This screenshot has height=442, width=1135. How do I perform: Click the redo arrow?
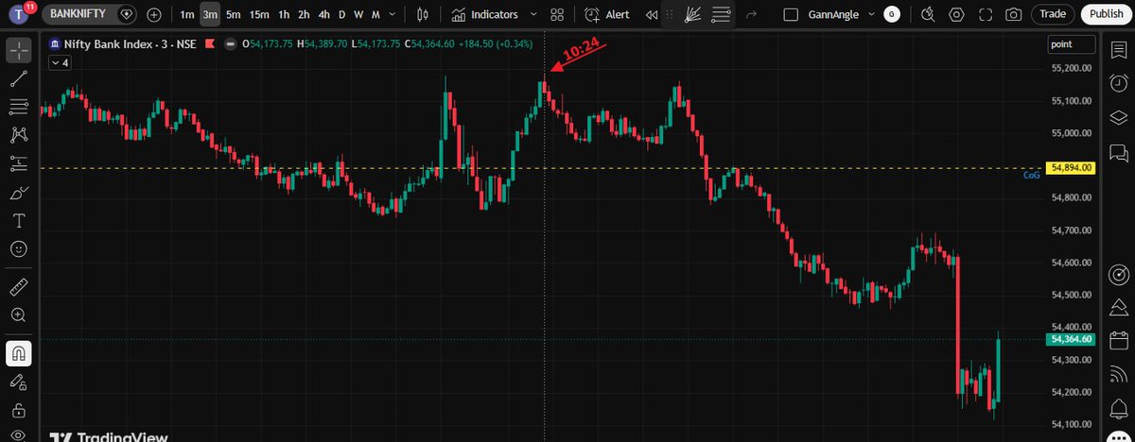(751, 15)
